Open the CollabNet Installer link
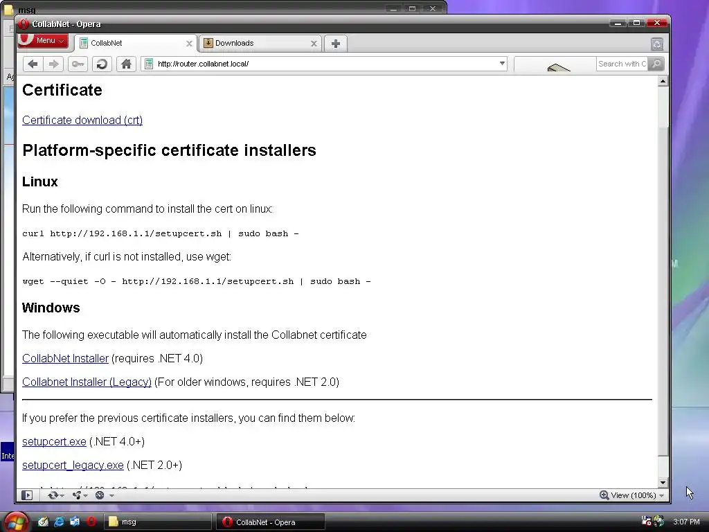 coord(66,358)
